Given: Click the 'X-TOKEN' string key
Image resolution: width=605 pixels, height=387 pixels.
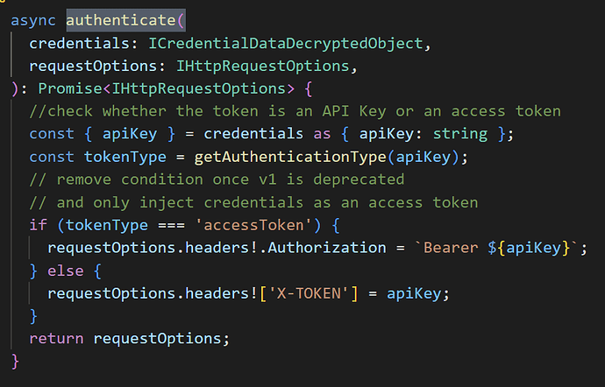Looking at the screenshot, I should tap(309, 293).
